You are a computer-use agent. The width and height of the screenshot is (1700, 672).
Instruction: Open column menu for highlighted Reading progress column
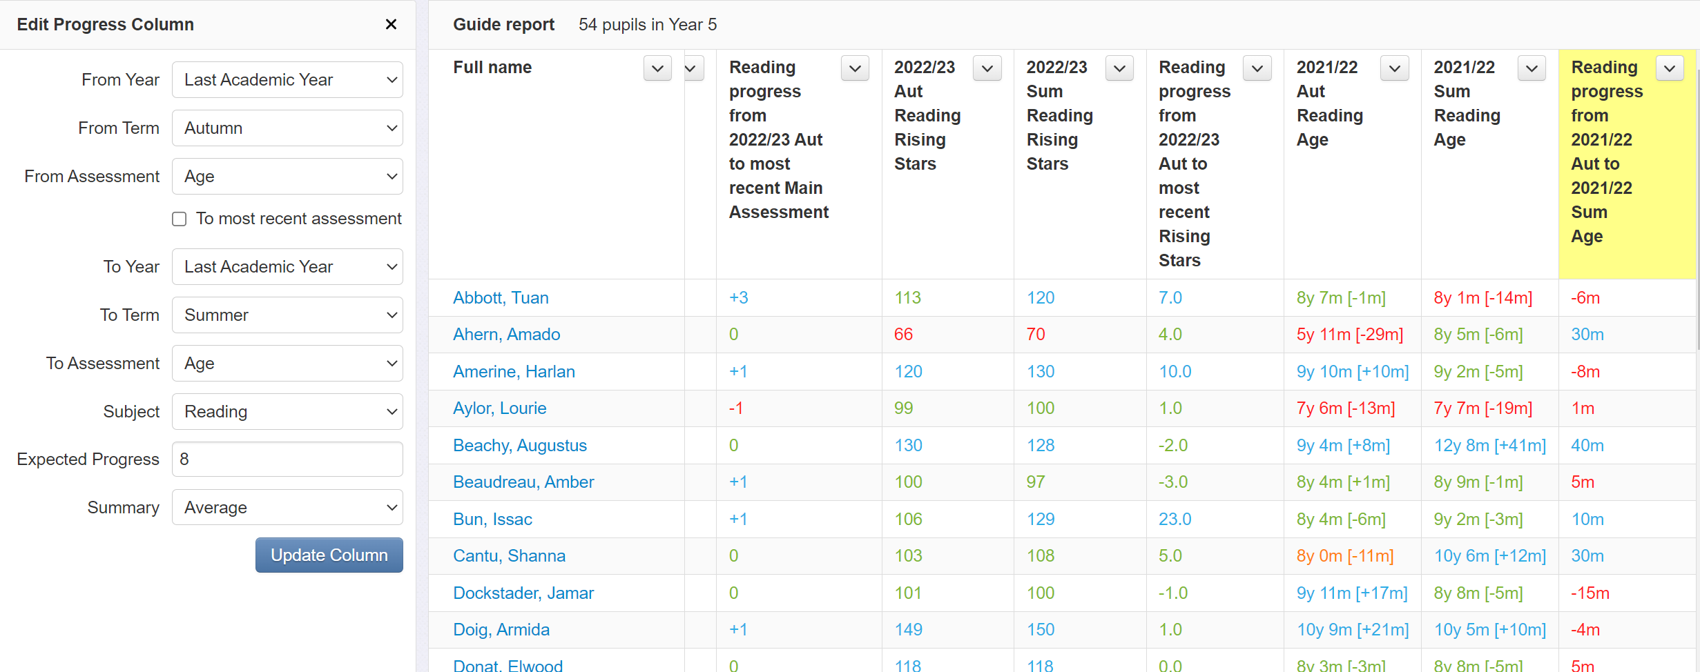click(1670, 68)
